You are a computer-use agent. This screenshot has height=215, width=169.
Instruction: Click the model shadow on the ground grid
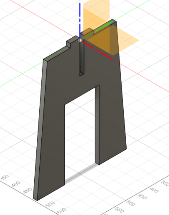click(x=81, y=174)
